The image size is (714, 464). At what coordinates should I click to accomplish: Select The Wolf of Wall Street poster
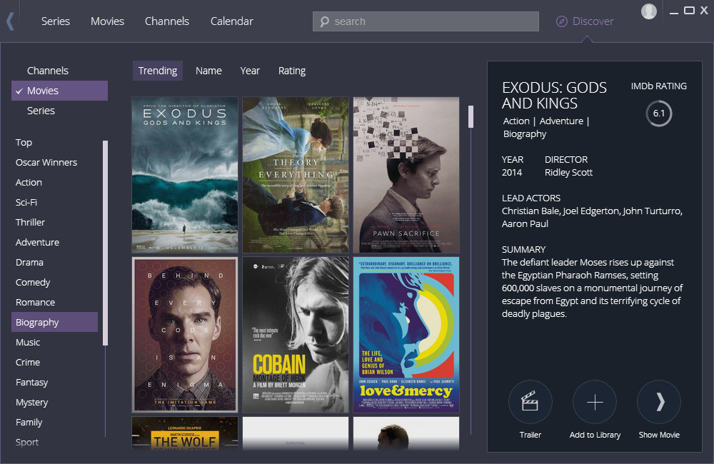(185, 433)
